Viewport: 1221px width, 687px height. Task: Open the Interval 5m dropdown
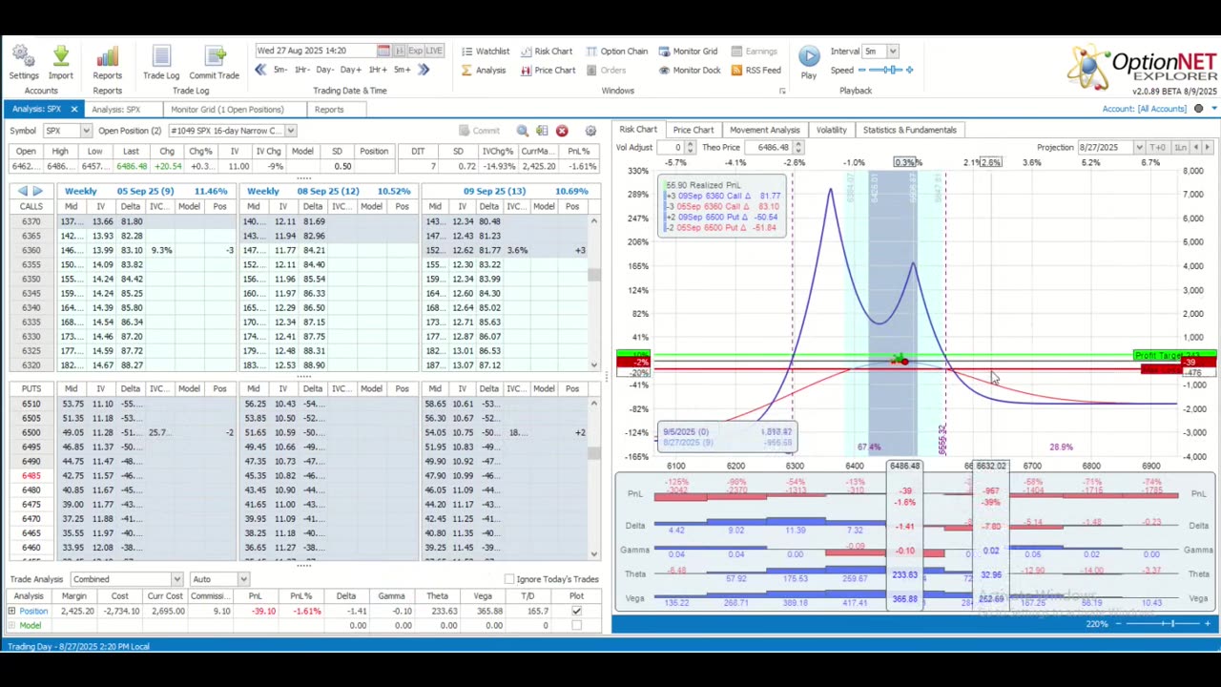click(893, 52)
